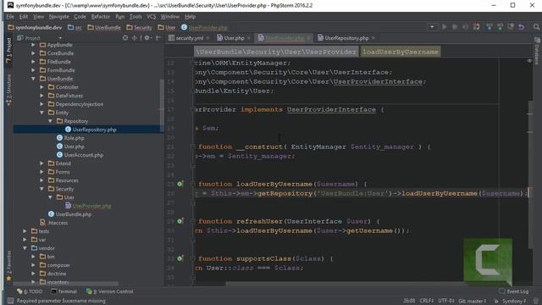Open the Code menu
Viewport: 542px width, 305px height.
80,17
